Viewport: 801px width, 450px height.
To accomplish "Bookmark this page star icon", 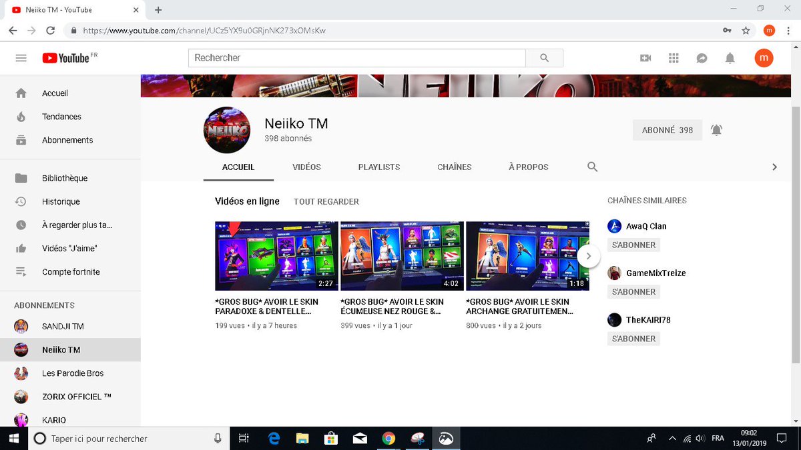I will coord(746,31).
